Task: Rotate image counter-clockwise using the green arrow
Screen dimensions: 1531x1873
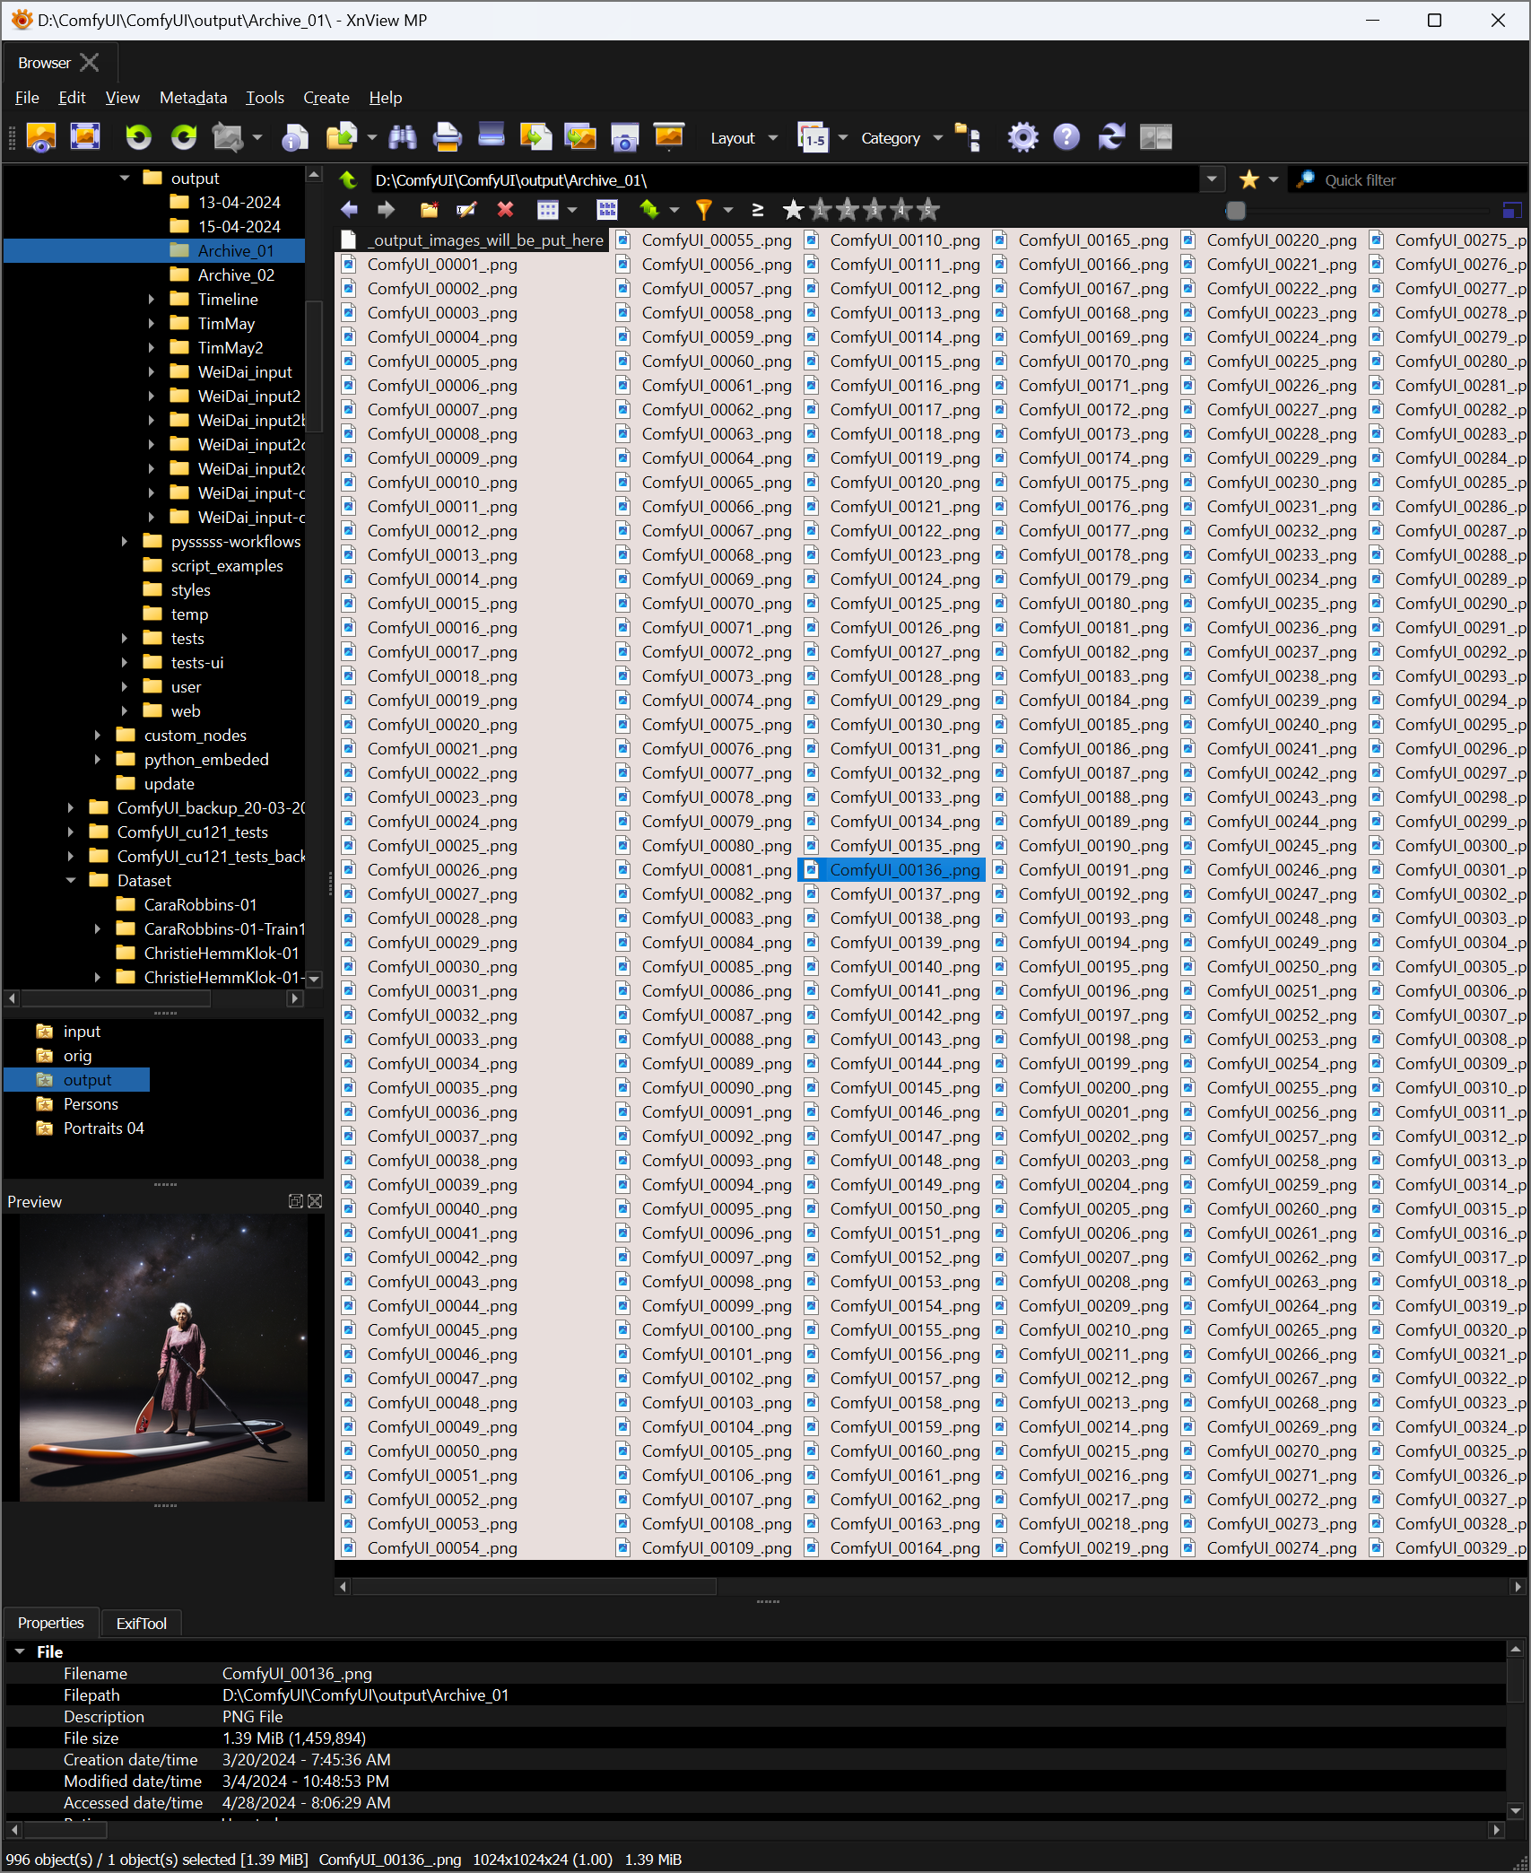Action: tap(138, 137)
